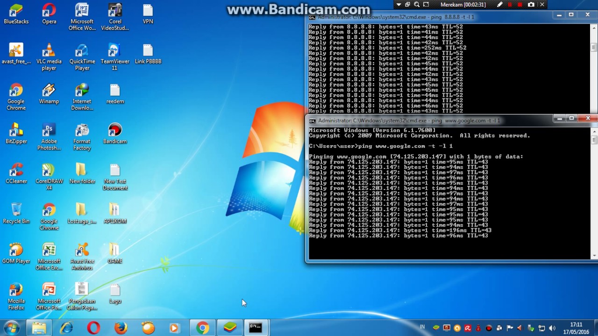Screen dimensions: 598x336
Task: Click the ping www.google.com cmd title bar
Action: pos(430,120)
